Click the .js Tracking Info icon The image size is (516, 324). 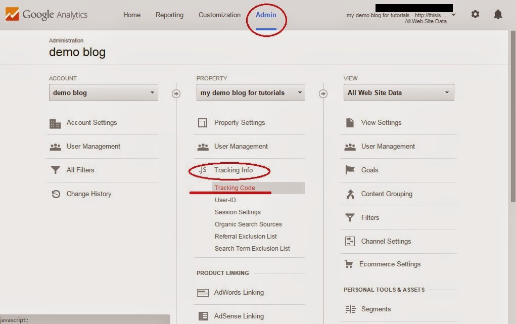coord(202,170)
